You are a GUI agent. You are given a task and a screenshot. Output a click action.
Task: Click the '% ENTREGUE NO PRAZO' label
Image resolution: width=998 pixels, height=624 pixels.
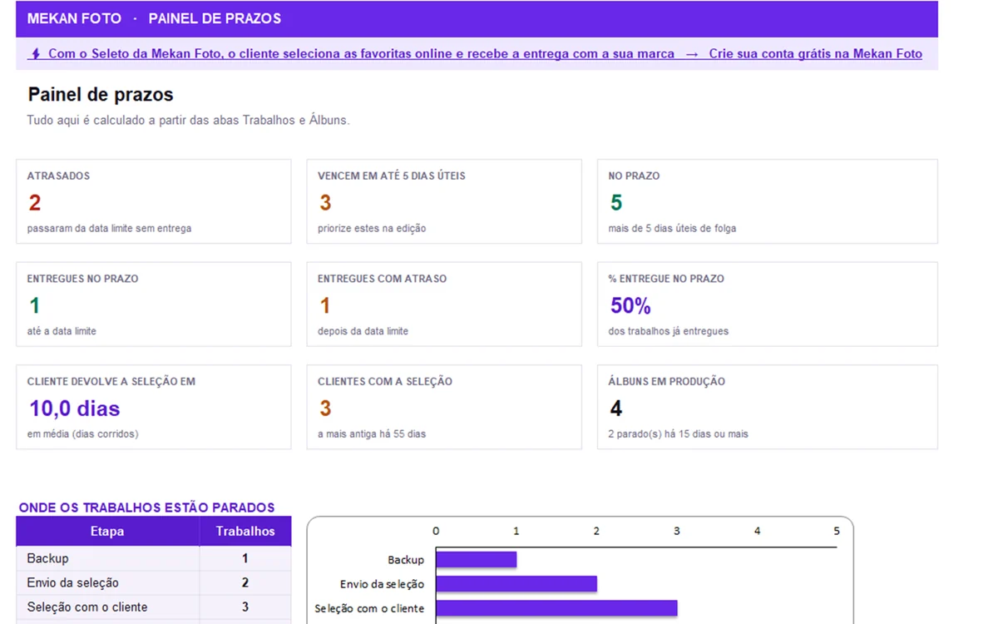point(666,279)
